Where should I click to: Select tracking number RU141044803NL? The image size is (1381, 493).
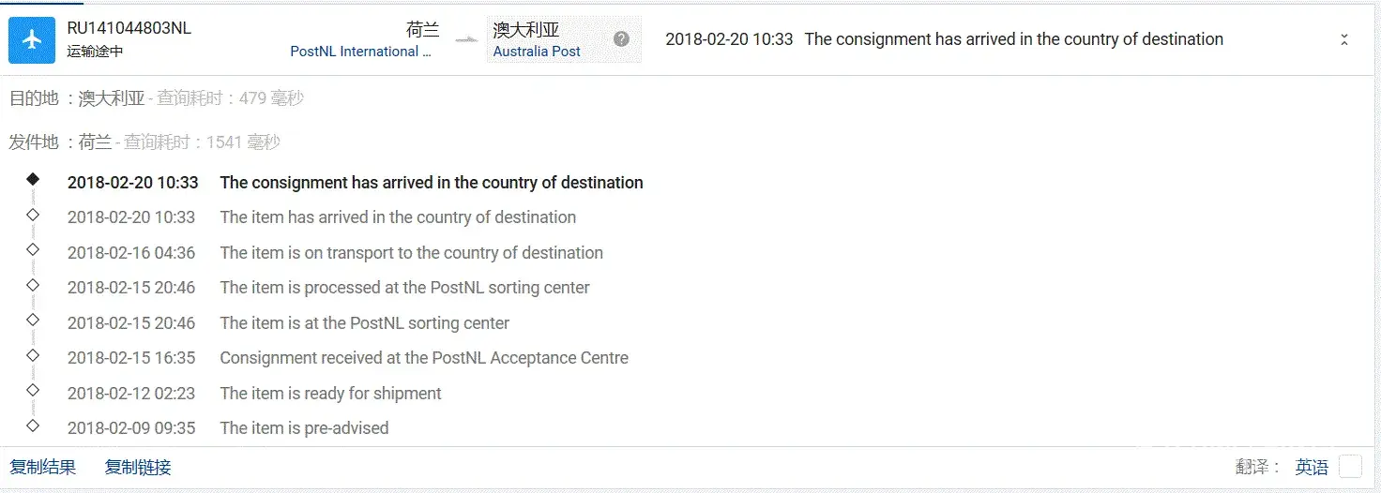[x=129, y=28]
